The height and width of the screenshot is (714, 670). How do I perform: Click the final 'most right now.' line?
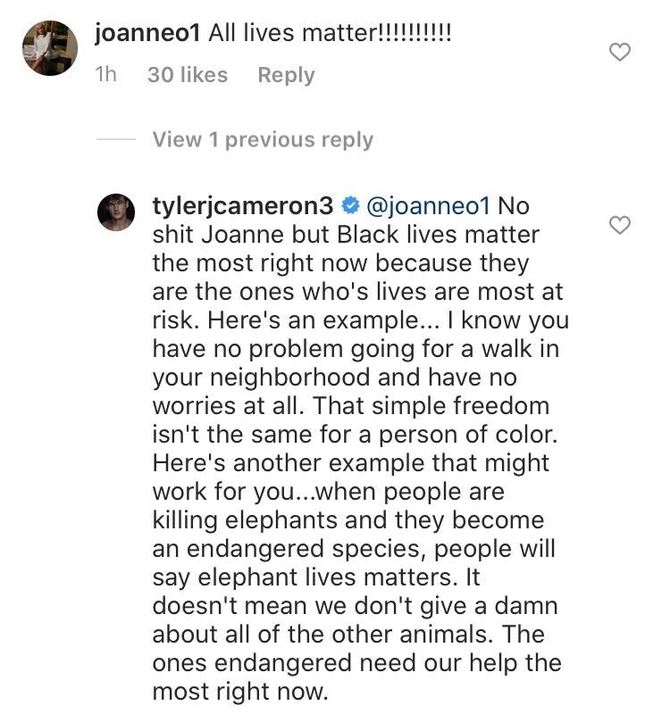click(240, 693)
